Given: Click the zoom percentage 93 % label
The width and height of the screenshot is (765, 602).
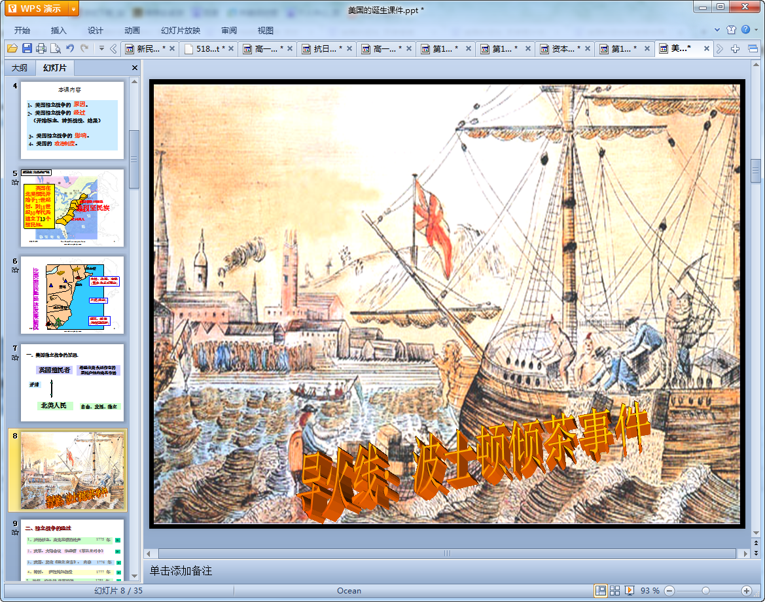Looking at the screenshot, I should [x=649, y=591].
